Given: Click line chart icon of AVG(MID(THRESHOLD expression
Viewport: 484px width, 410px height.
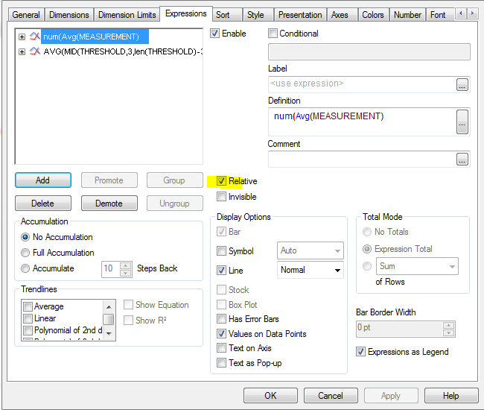Looking at the screenshot, I should coord(35,51).
